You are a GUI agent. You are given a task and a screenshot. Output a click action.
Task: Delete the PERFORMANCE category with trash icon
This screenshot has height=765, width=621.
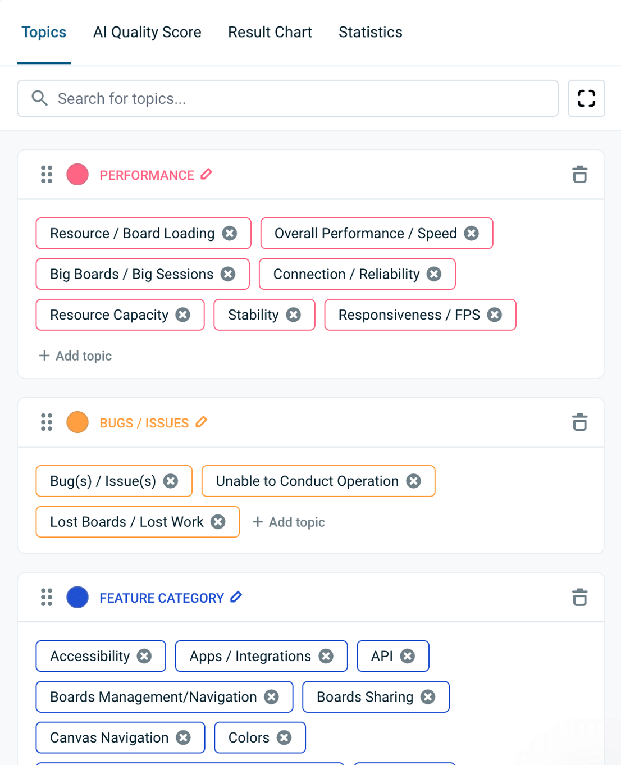point(580,175)
